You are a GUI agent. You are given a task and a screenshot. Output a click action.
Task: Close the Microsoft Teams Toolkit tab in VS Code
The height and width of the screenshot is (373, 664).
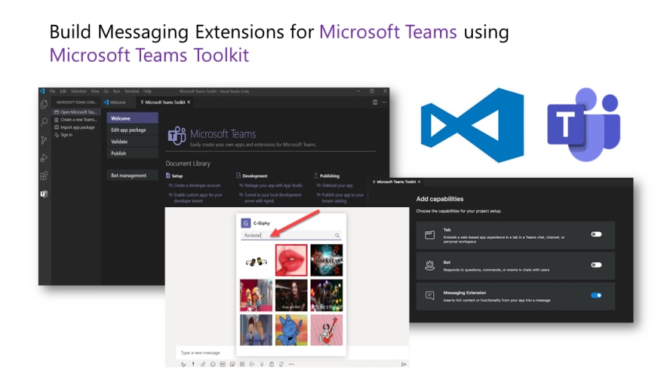click(x=189, y=102)
